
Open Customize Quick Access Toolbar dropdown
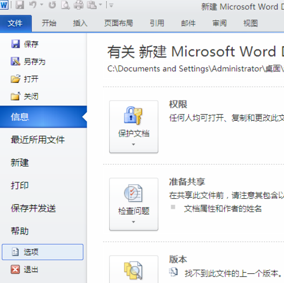click(x=111, y=5)
